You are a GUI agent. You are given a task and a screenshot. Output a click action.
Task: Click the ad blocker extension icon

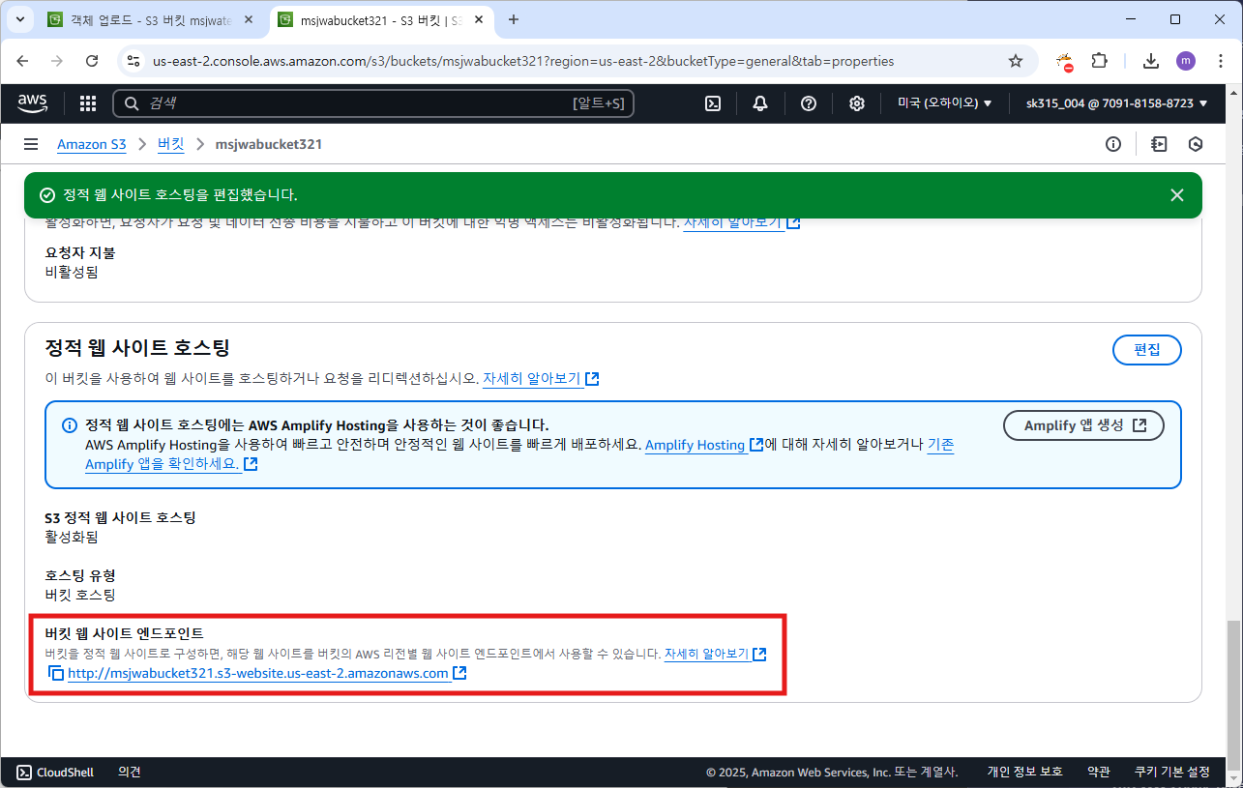tap(1064, 62)
